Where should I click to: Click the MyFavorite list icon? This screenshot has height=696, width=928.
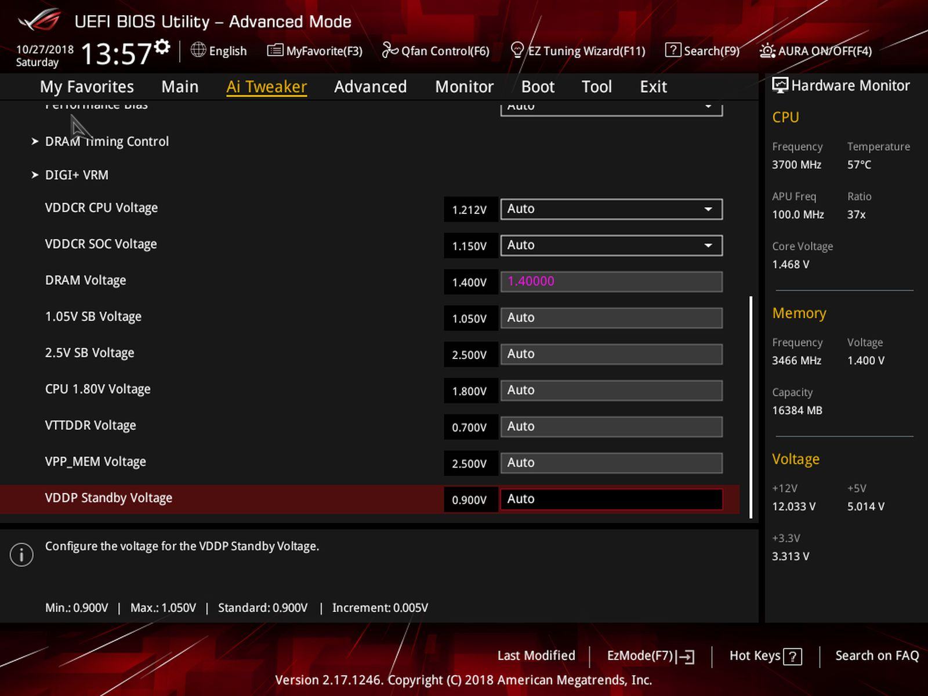click(275, 50)
